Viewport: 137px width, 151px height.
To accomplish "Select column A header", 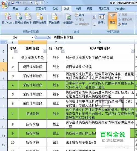I will [13, 42].
